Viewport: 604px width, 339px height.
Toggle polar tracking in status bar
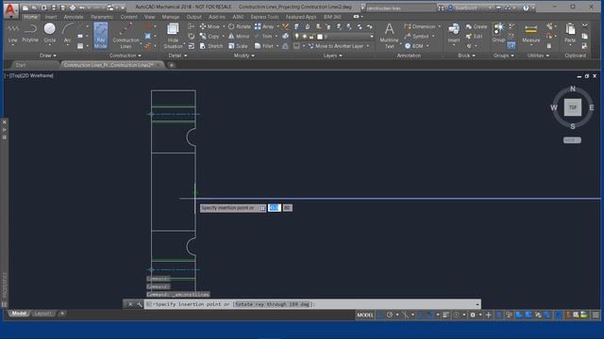tap(390, 315)
